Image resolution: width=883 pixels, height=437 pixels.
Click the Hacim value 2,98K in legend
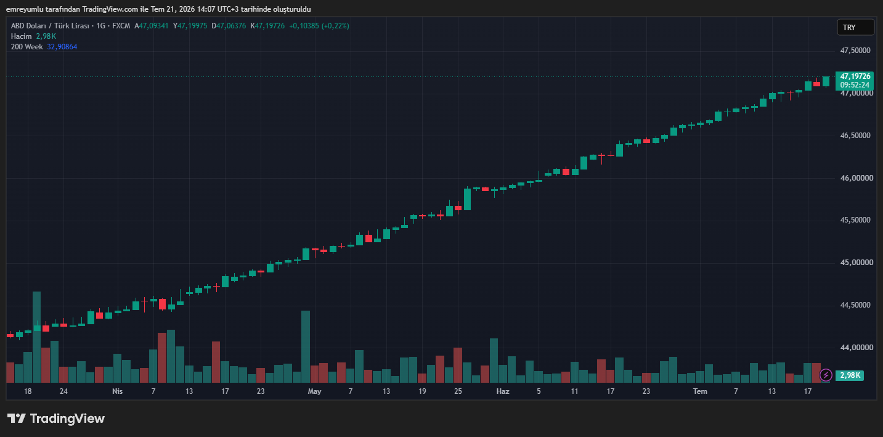(46, 36)
